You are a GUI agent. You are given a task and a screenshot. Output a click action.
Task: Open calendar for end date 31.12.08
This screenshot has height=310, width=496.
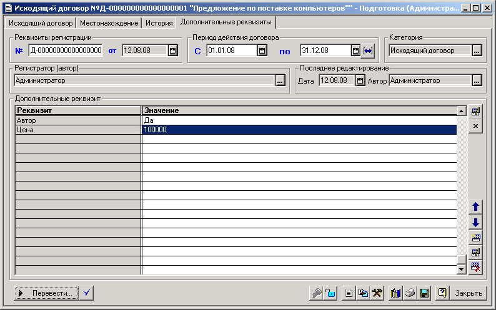(355, 51)
